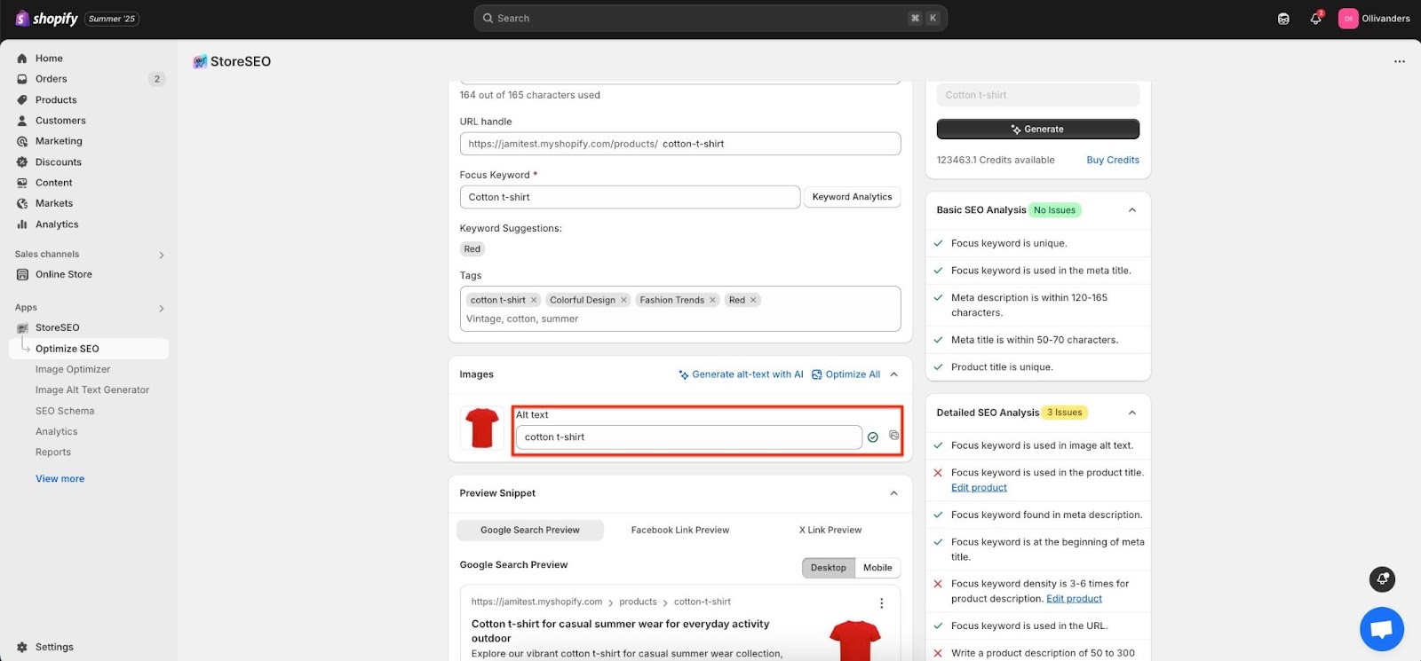Click the Summer '25 badge
Viewport: 1421px width, 661px height.
[112, 19]
